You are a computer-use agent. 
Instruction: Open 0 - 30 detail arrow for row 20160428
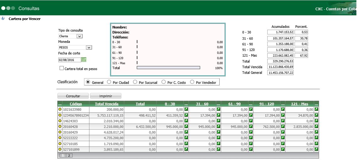(x=186, y=126)
